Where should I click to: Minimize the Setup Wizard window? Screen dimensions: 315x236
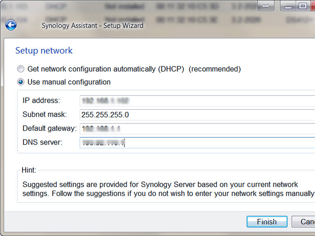pos(288,6)
